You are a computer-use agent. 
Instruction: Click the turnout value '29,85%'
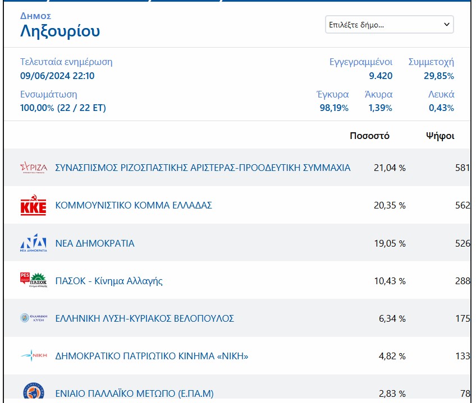coord(439,76)
